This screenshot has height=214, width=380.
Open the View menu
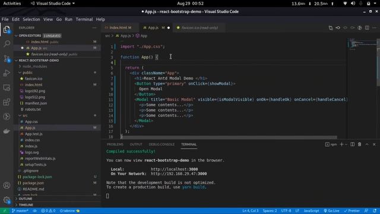pyautogui.click(x=48, y=19)
